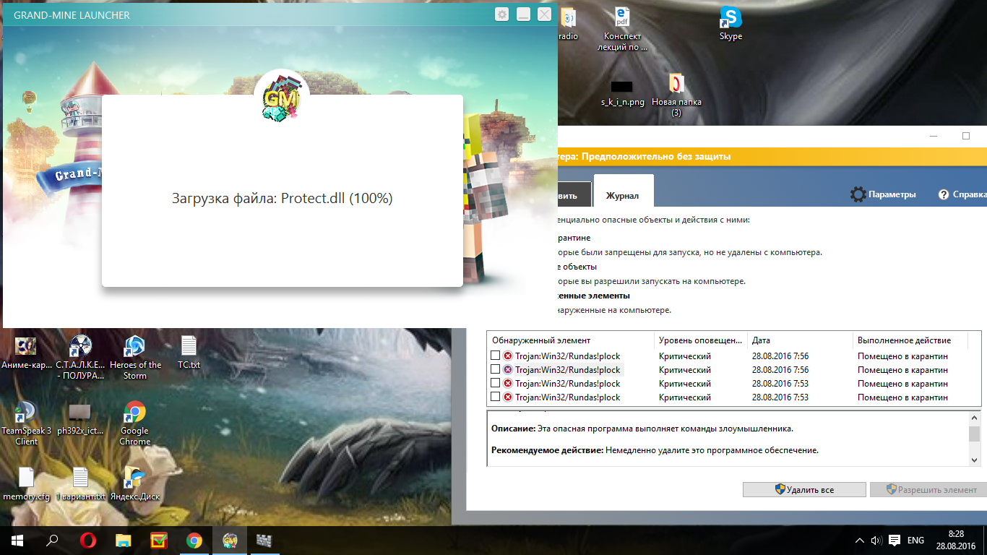This screenshot has width=987, height=555.
Task: Open the Windows Start menu
Action: pos(17,540)
